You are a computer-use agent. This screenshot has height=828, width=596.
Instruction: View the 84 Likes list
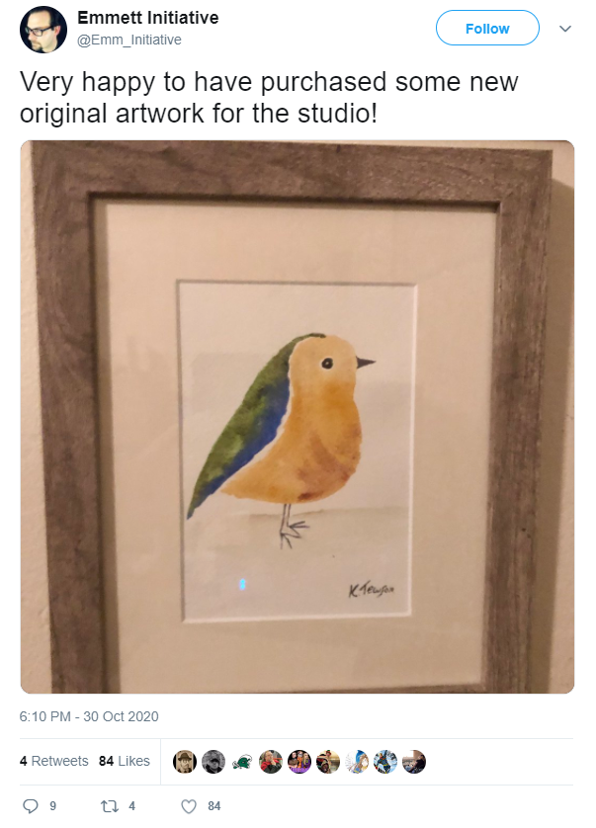click(x=125, y=761)
